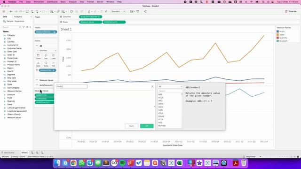
Task: Select the Sample - Superstore data source
Action: pyautogui.click(x=16, y=21)
